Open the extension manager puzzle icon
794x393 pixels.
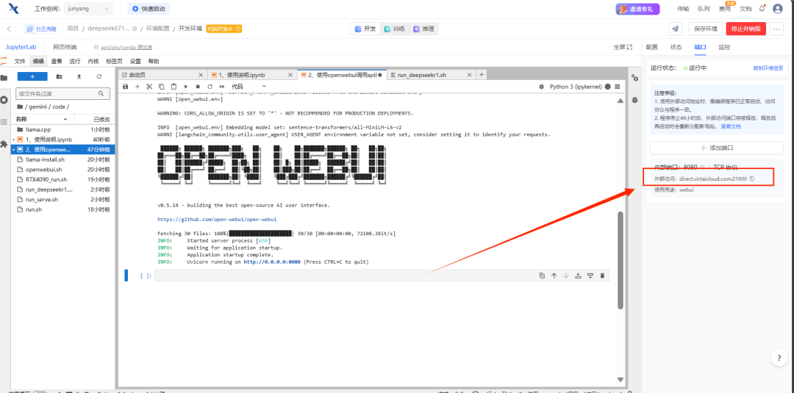(x=4, y=144)
